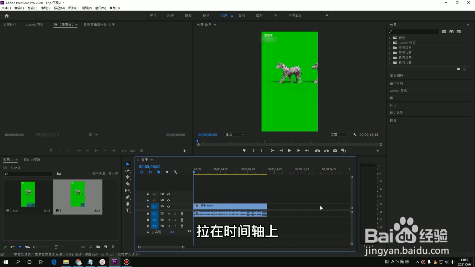The height and width of the screenshot is (267, 475).
Task: Step forward one frame in program monitor
Action: (298, 151)
